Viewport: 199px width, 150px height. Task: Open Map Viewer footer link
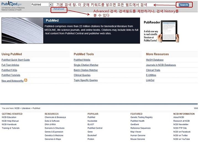click(x=136, y=132)
